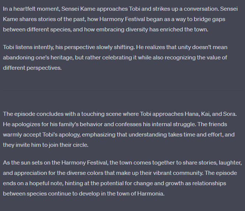This screenshot has height=211, width=245.
Task: Click "Tobi listens intently" text
Action: (29, 47)
